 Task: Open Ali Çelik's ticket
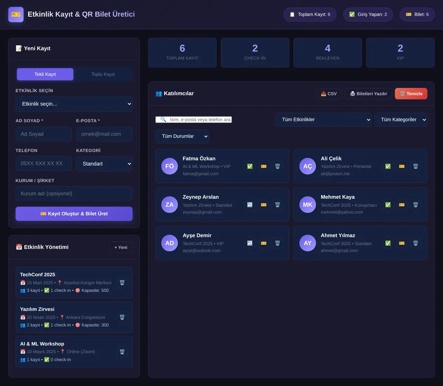point(402,166)
